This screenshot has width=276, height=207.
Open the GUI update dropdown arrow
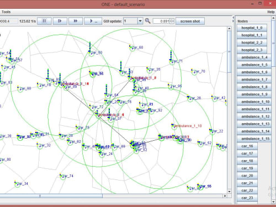[140, 21]
